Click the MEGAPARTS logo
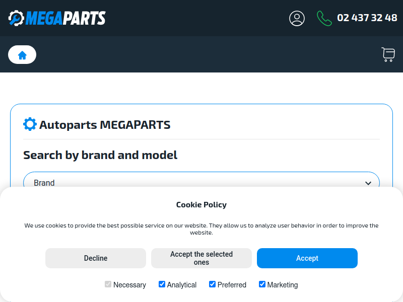Image resolution: width=403 pixels, height=302 pixels. (57, 18)
